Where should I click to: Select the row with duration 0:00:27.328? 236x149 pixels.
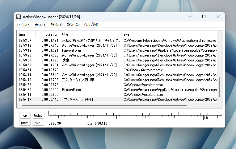click(x=117, y=55)
